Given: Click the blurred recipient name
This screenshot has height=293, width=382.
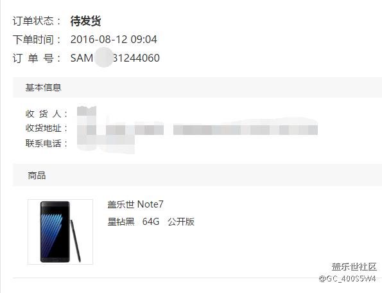Looking at the screenshot, I should coord(87,111).
